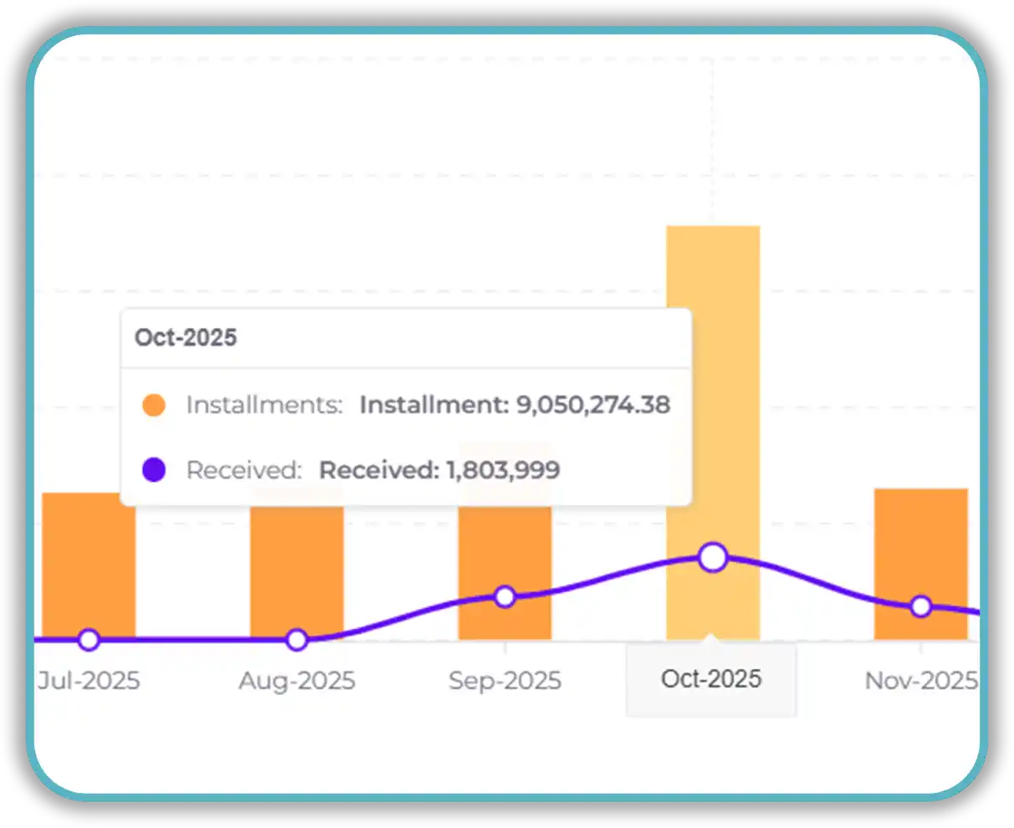Click the Aug-2025 axis label
This screenshot has width=1014, height=828.
tap(296, 681)
